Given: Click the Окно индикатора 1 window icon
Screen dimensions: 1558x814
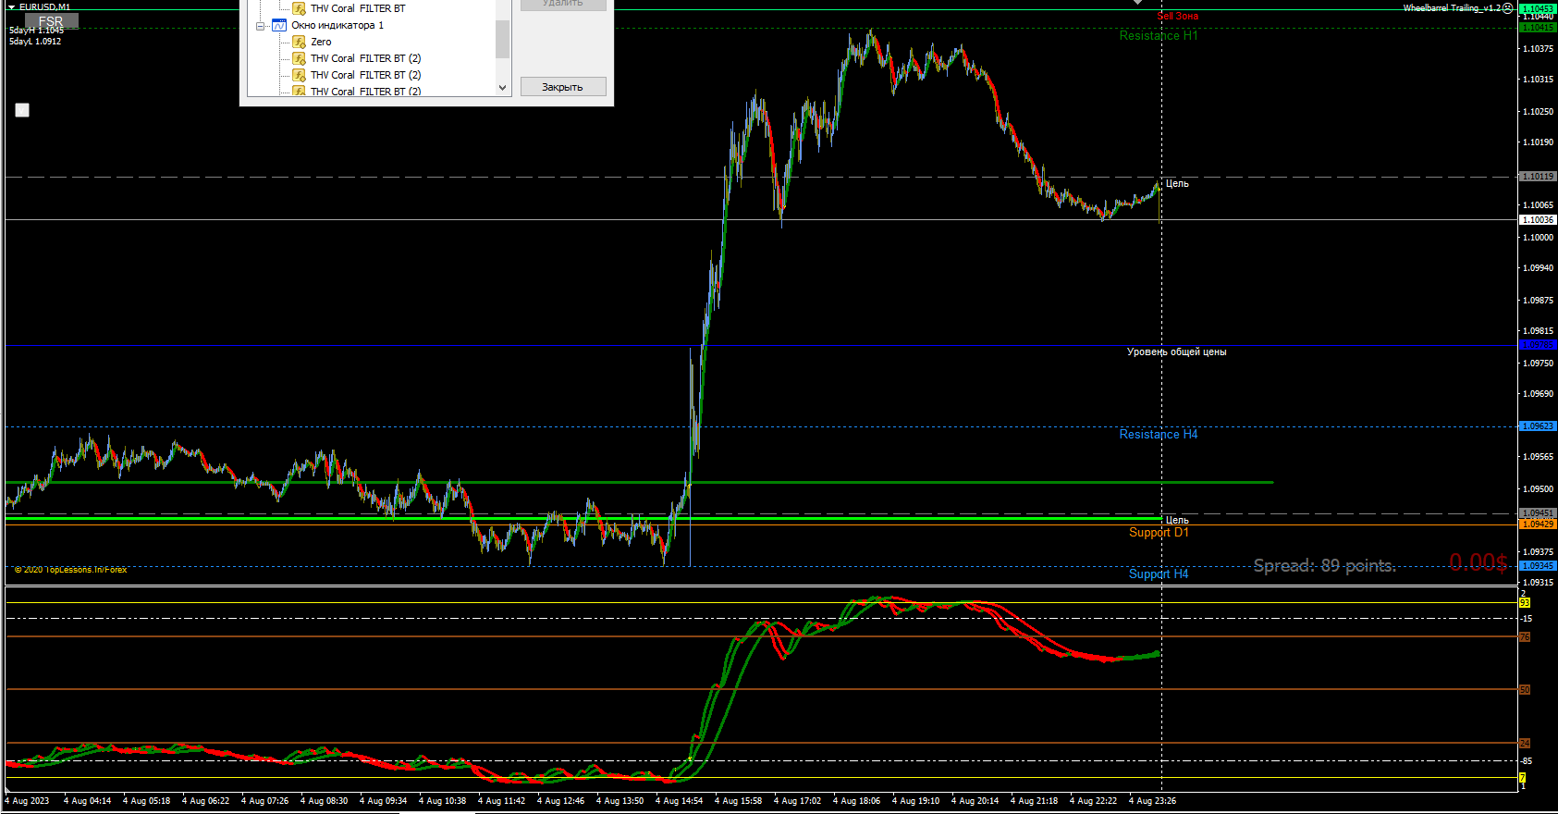Looking at the screenshot, I should click(x=279, y=25).
